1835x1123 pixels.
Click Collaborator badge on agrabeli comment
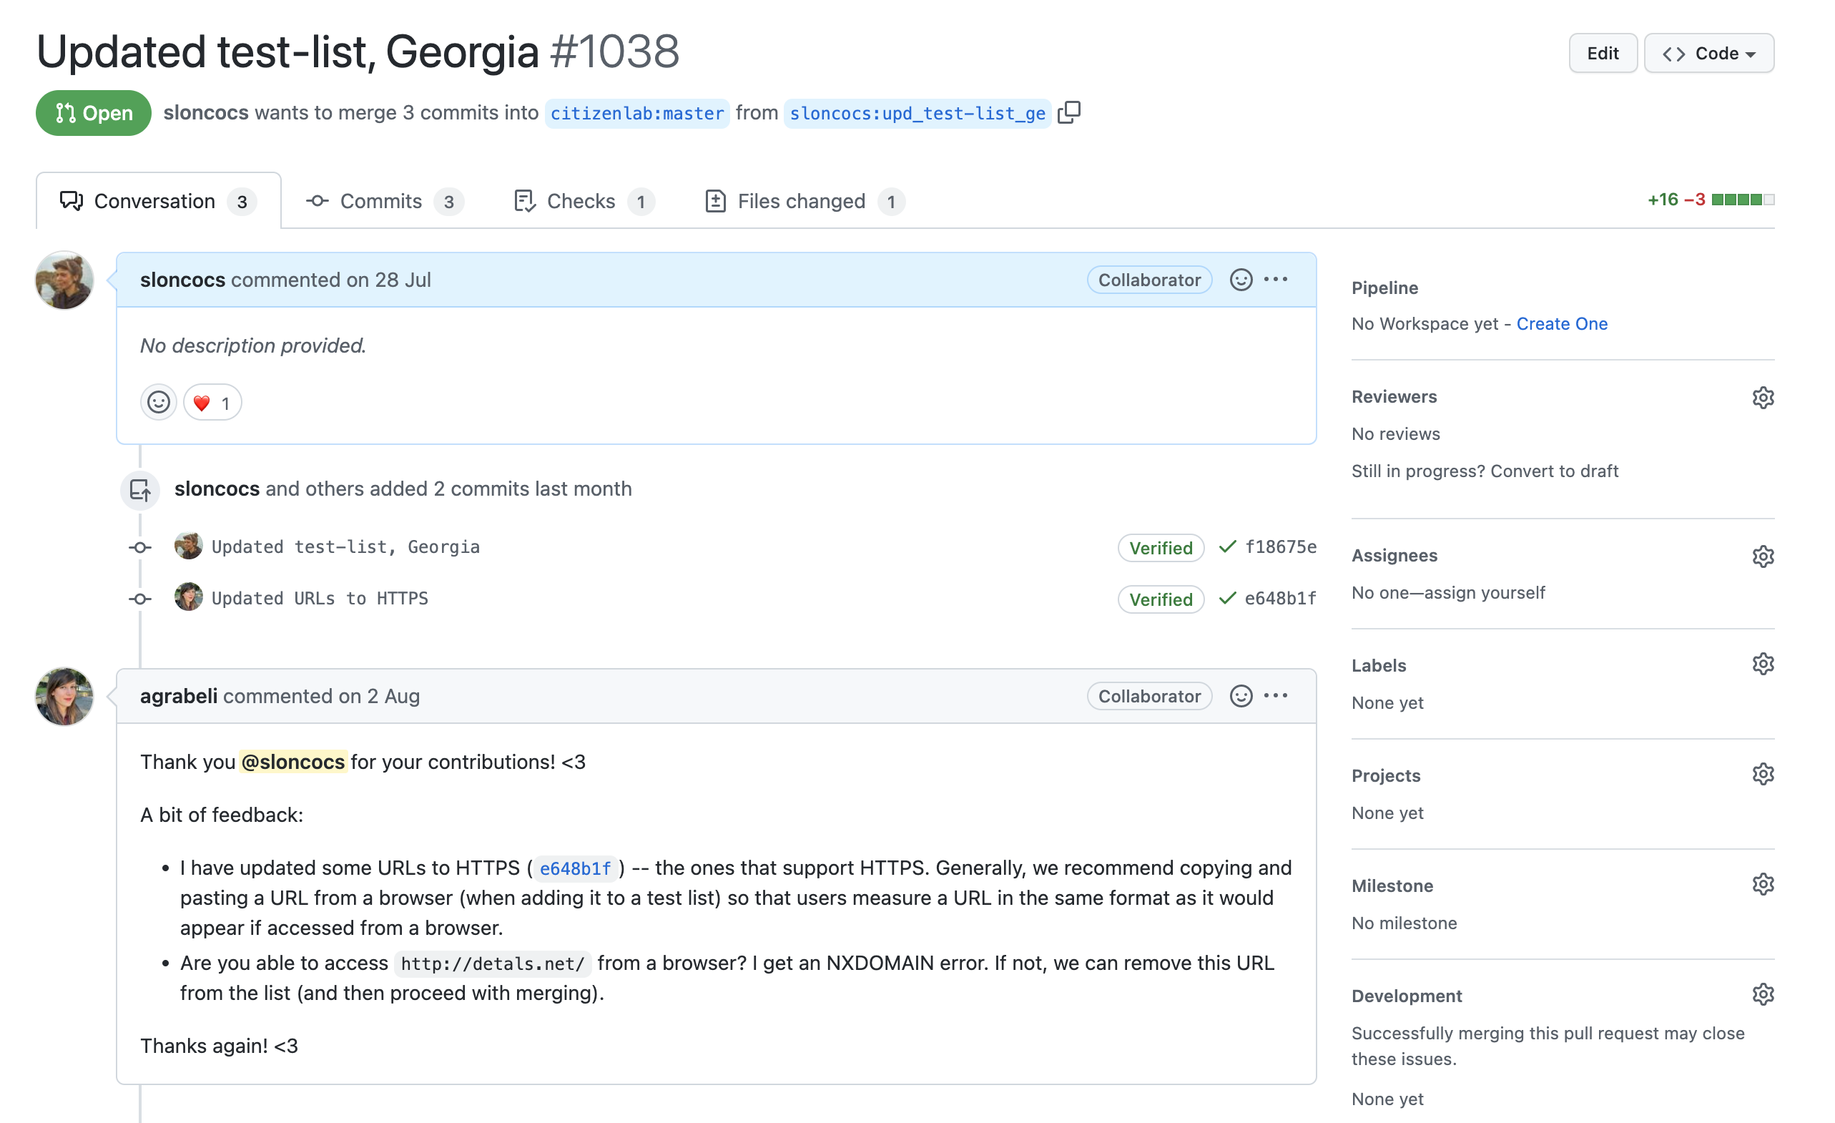pyautogui.click(x=1149, y=696)
